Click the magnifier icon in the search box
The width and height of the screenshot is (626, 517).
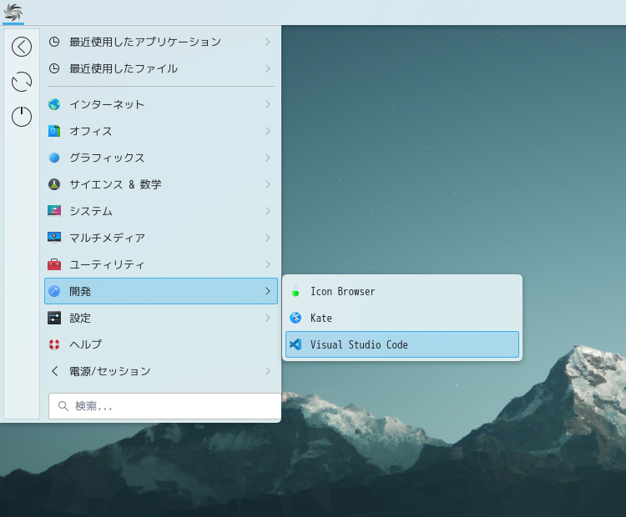click(63, 406)
